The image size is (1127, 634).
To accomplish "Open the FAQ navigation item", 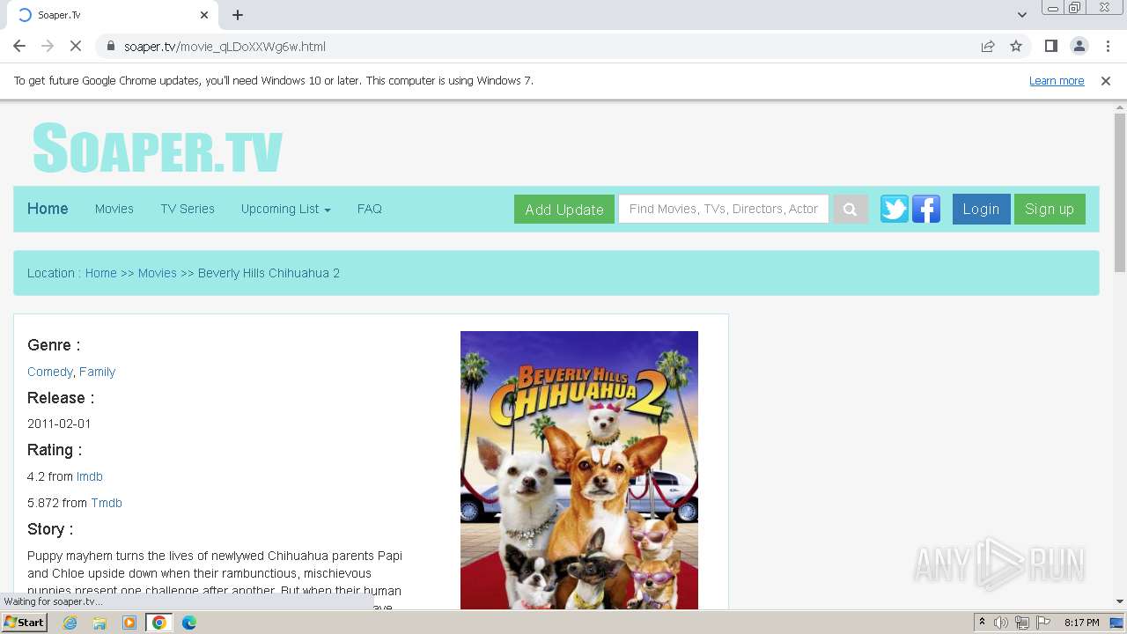I will (x=370, y=209).
